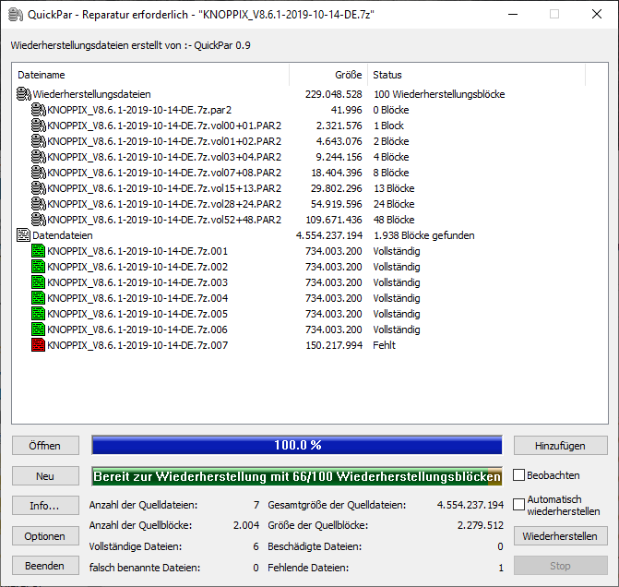Screen dimensions: 619x587
Task: Click size value 229.048.528
Action: point(334,94)
